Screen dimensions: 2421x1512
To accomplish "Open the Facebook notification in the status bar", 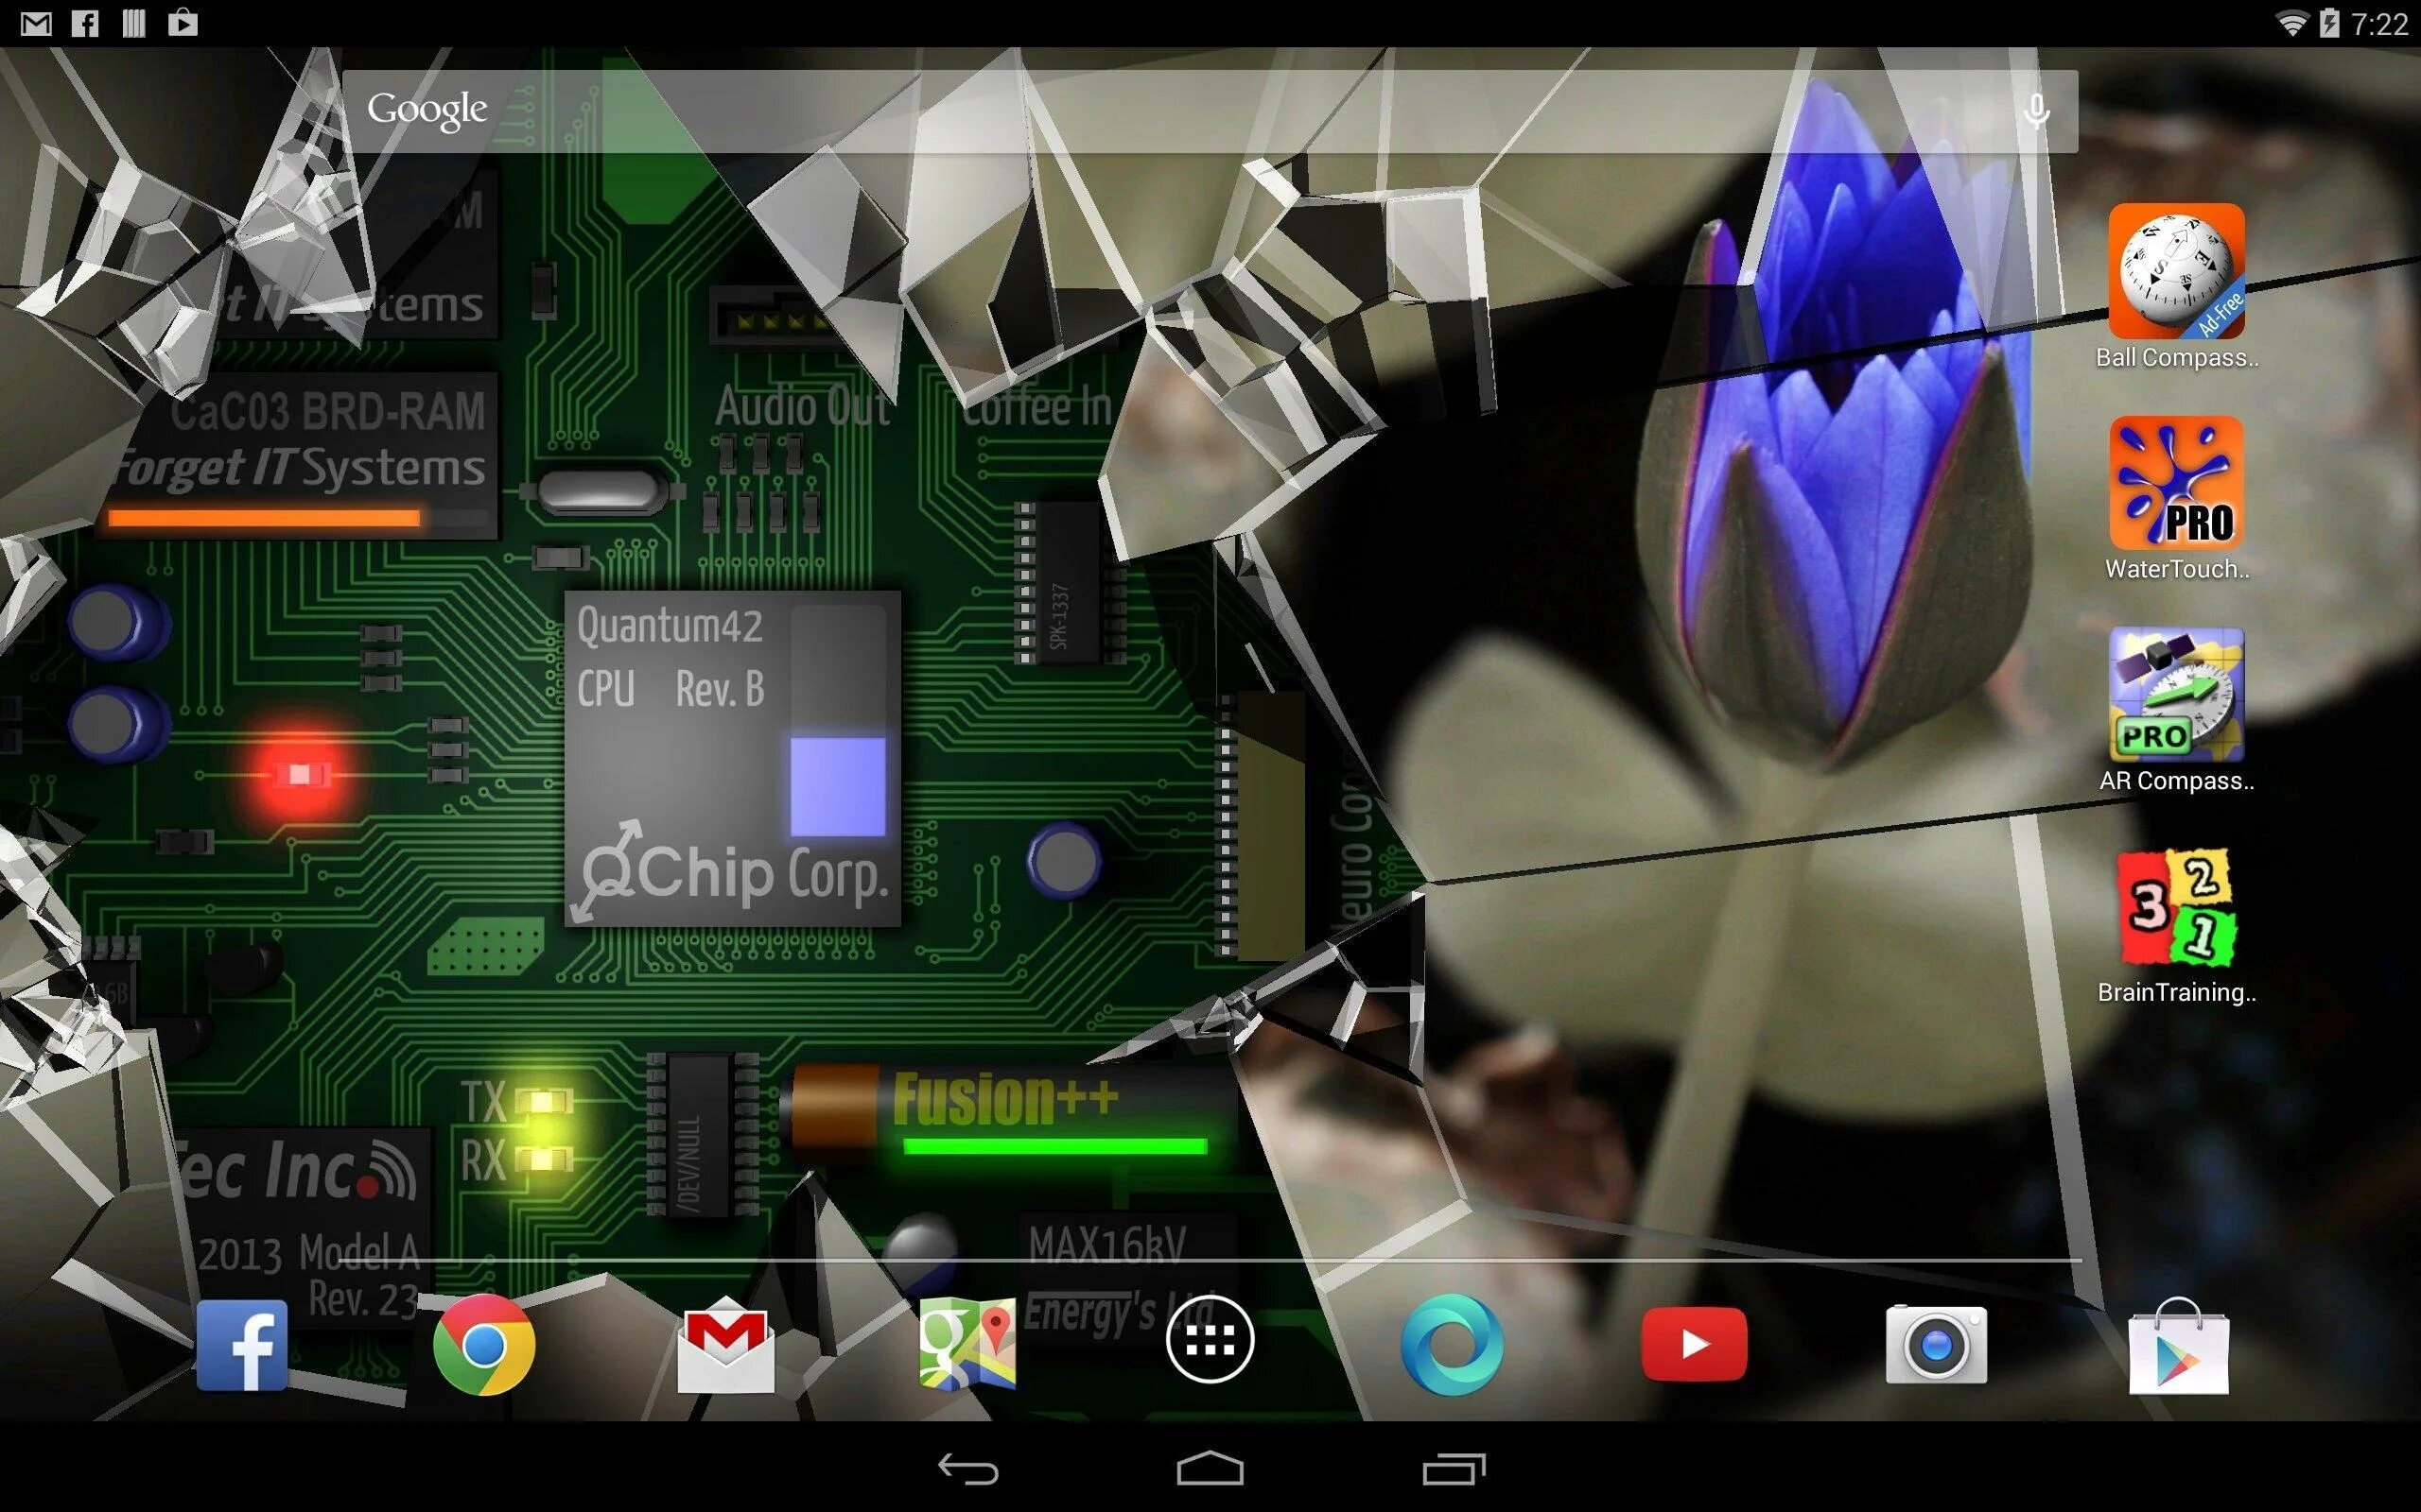I will (86, 22).
